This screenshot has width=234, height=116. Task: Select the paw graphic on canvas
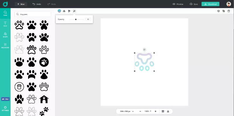click(144, 62)
